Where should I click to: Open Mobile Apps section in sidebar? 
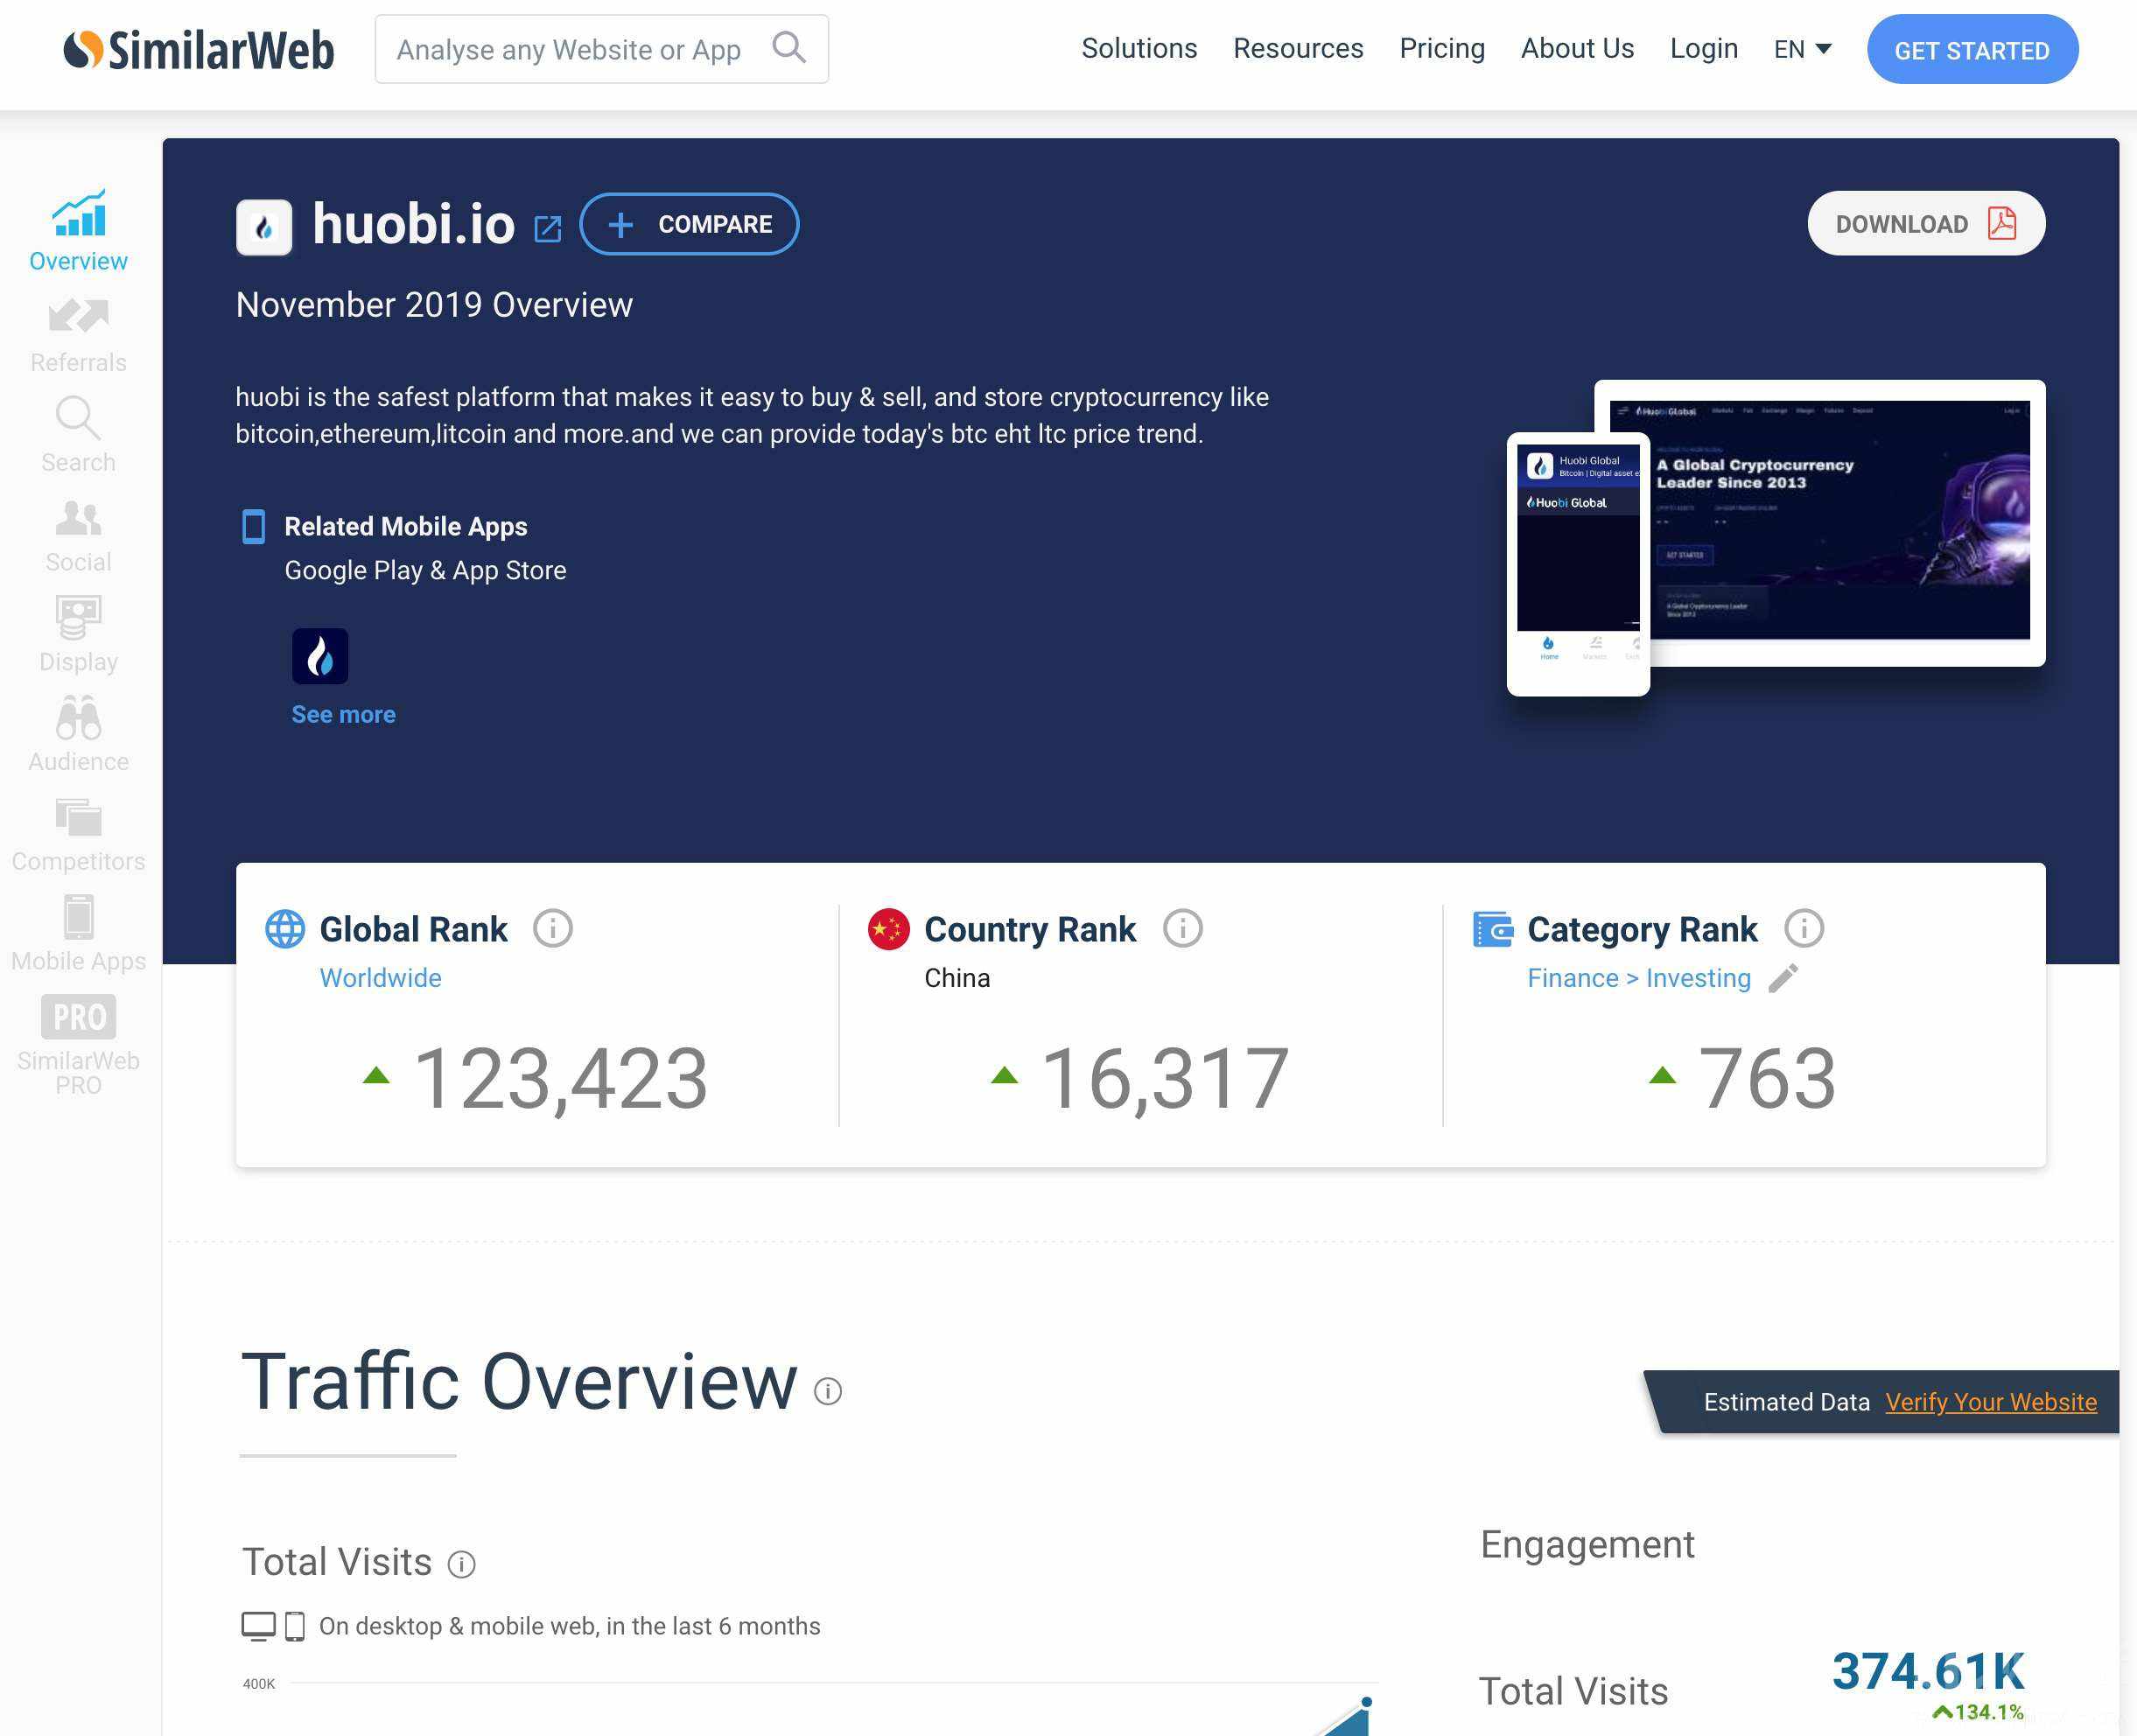coord(78,934)
